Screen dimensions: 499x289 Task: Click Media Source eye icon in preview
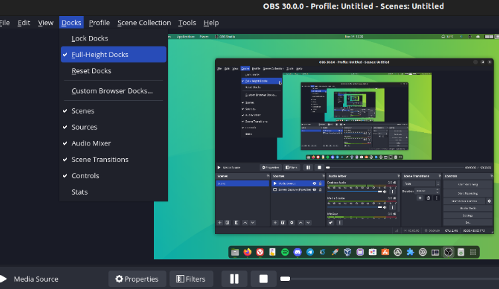click(315, 183)
